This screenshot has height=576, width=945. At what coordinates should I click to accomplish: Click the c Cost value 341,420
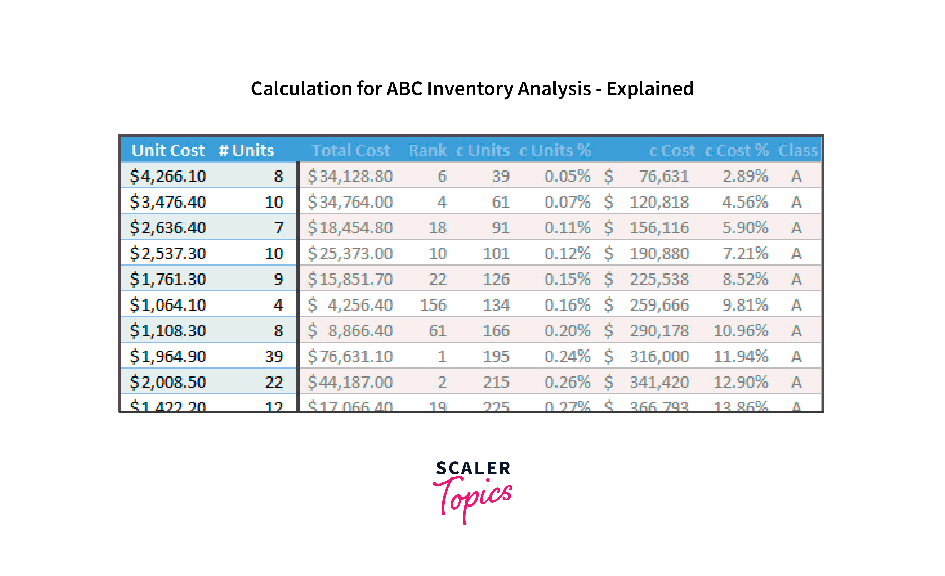click(659, 382)
